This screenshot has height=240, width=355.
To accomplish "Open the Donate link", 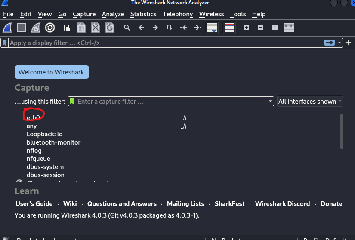I will pos(331,204).
